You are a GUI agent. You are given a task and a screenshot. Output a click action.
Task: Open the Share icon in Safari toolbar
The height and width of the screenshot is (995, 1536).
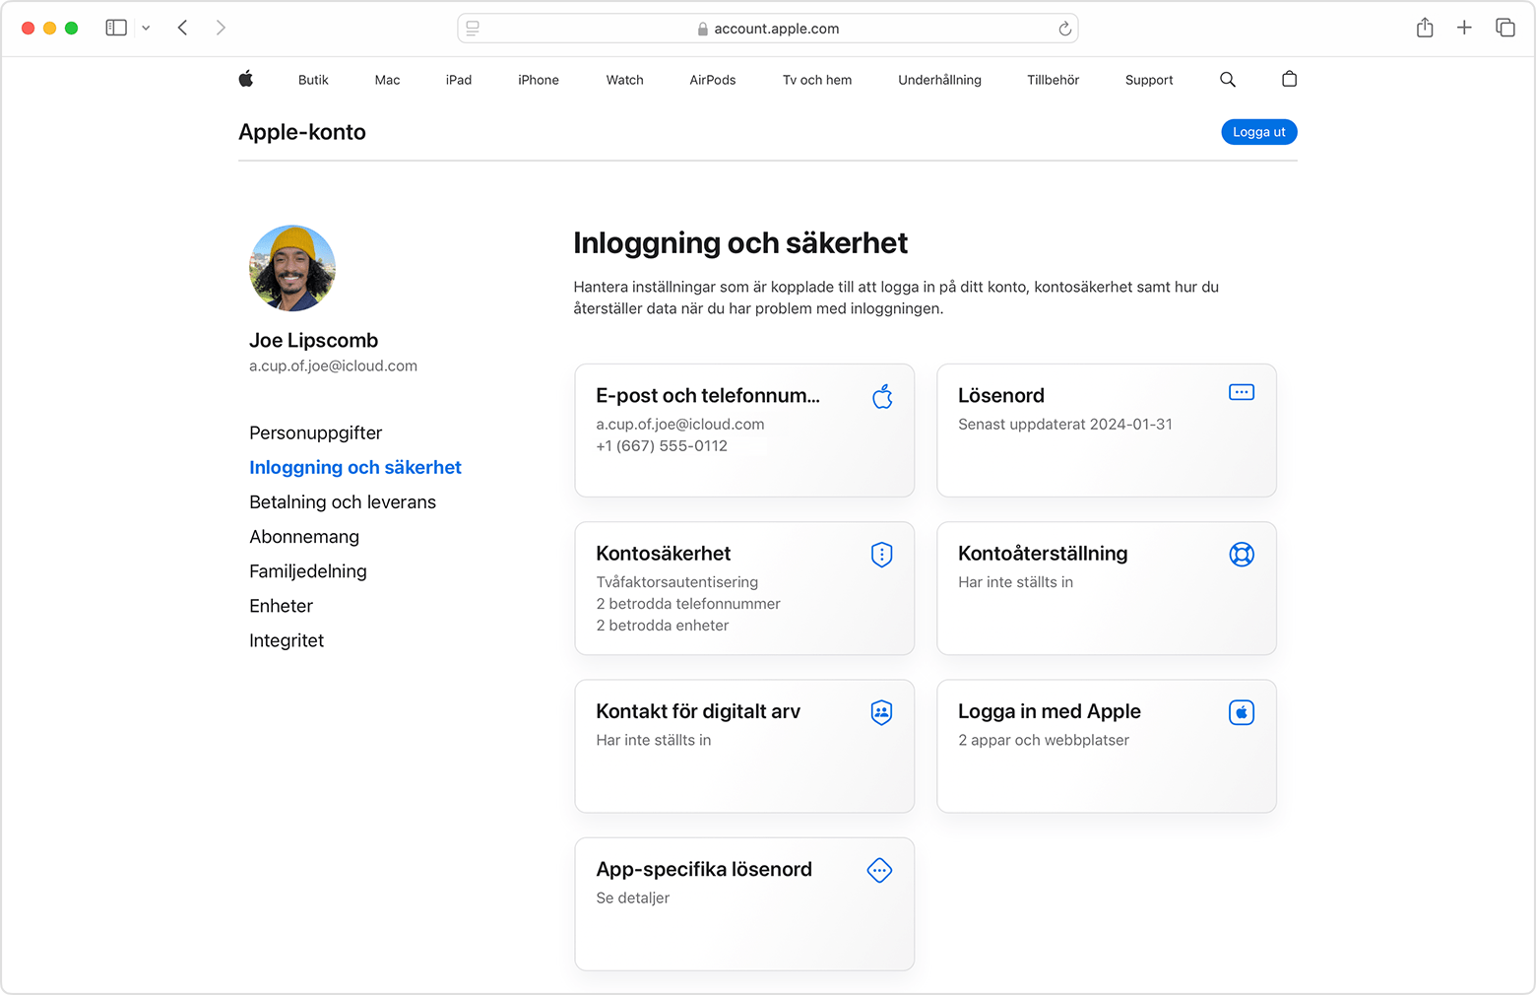(1425, 28)
